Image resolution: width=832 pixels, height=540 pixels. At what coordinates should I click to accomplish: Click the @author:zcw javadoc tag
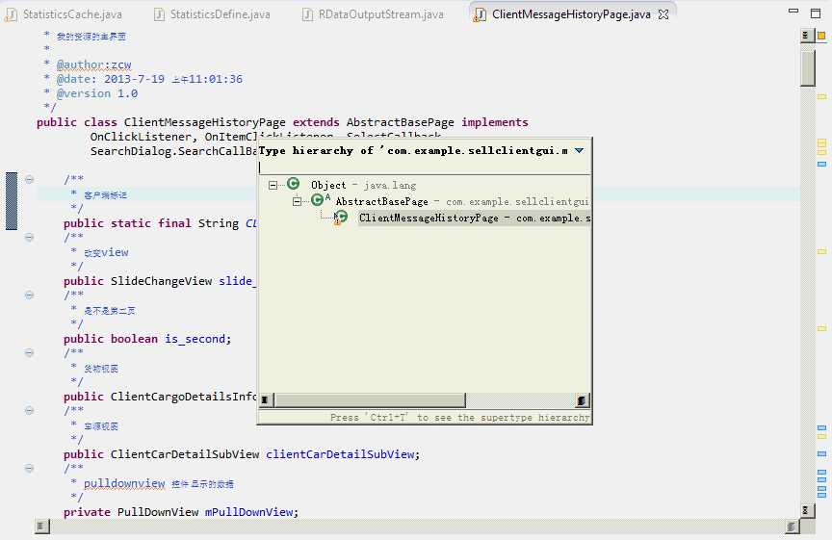94,64
